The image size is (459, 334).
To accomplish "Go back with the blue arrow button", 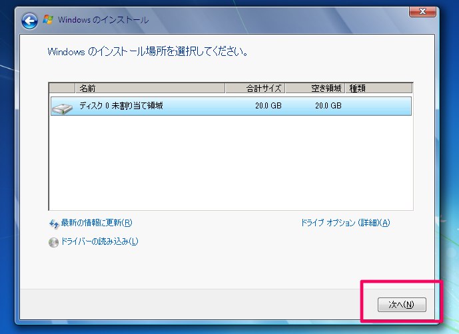I will click(x=29, y=21).
